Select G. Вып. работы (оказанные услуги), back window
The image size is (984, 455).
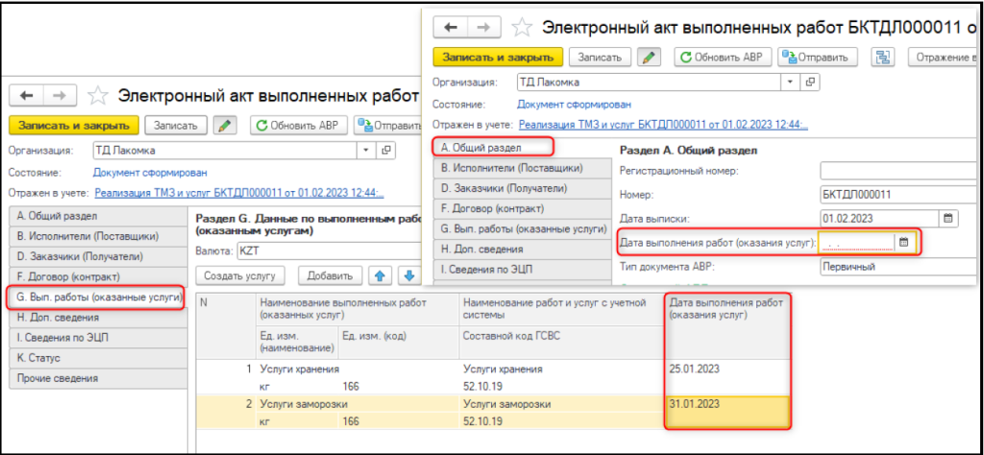point(96,297)
